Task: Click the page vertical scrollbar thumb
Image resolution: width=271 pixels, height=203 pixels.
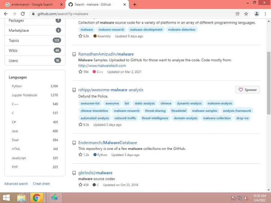Action: 269,83
